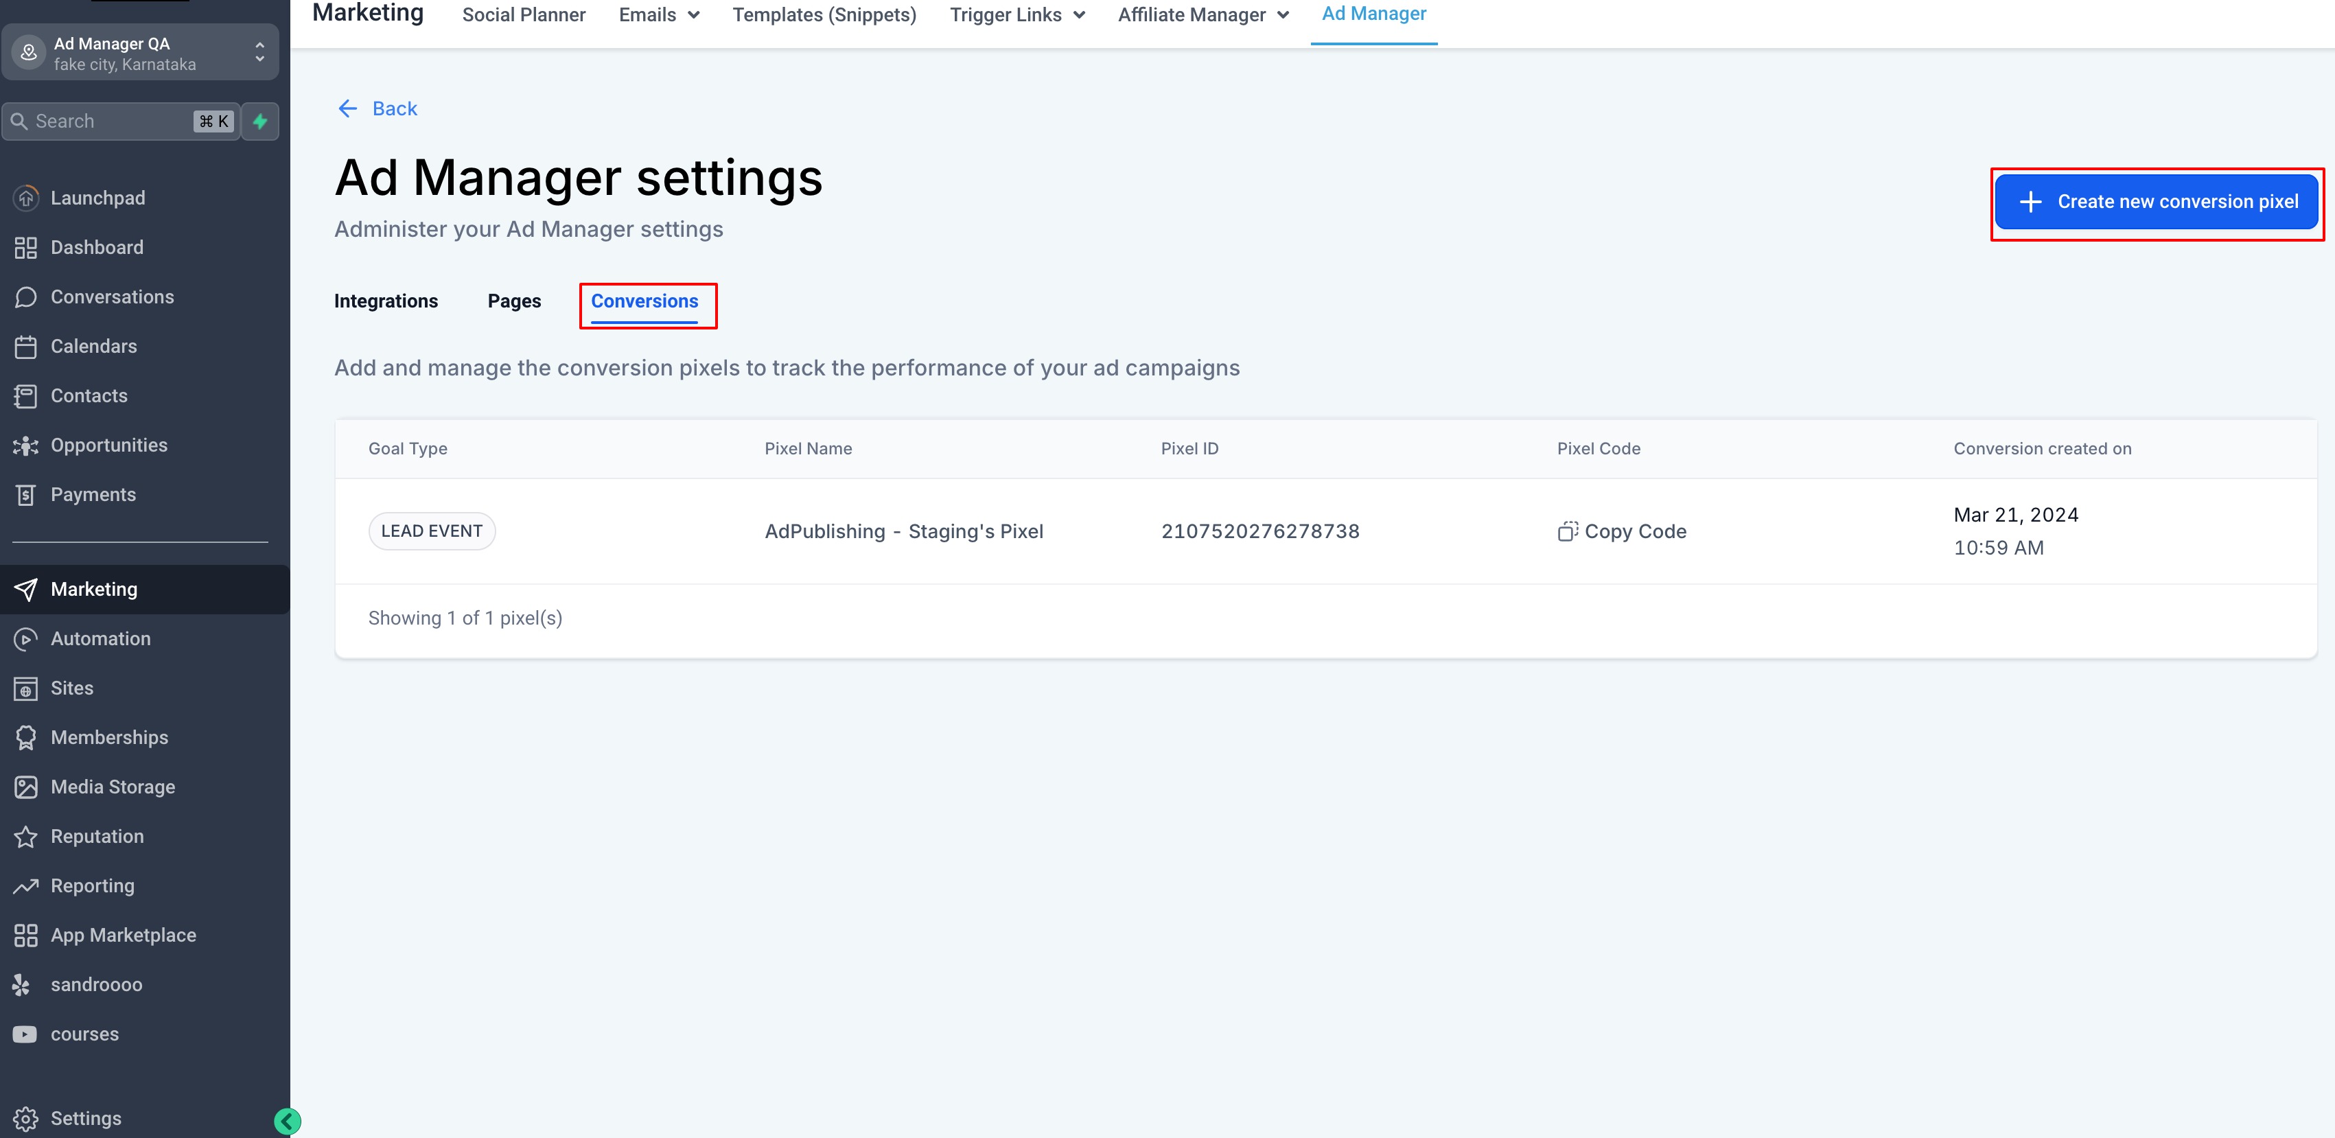The height and width of the screenshot is (1138, 2335).
Task: Click the Search input field
Action: 121,121
